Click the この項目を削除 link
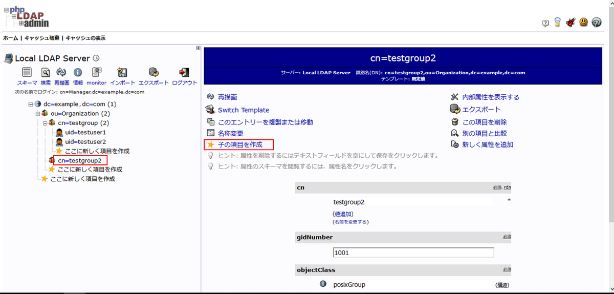The width and height of the screenshot is (614, 294). (484, 122)
